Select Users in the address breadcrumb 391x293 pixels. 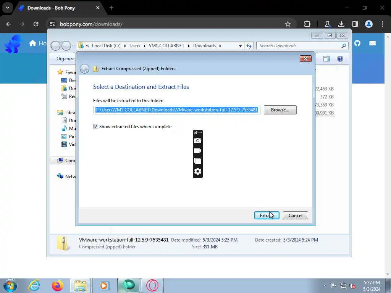[x=135, y=46]
